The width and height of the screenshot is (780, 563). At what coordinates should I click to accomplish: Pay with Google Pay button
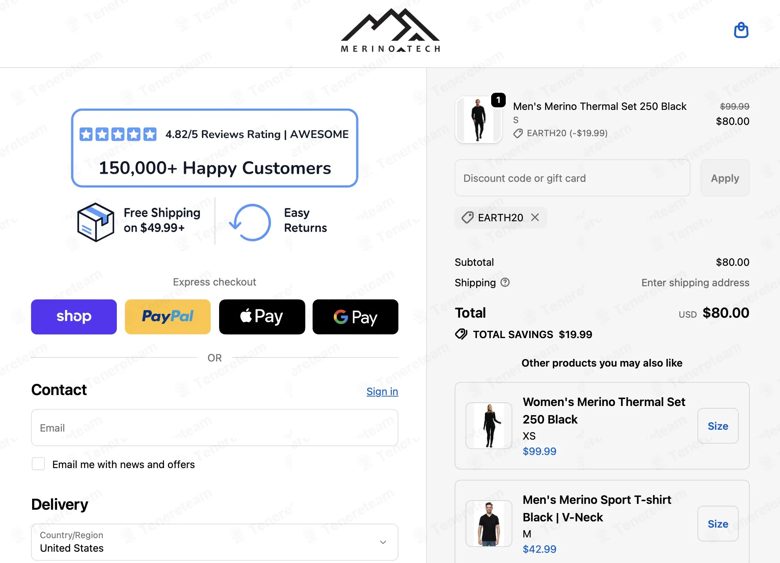coord(355,317)
